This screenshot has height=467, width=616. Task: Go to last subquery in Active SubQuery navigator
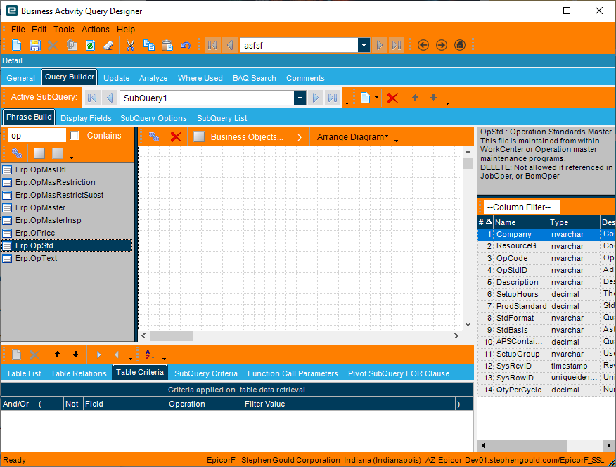coord(333,98)
